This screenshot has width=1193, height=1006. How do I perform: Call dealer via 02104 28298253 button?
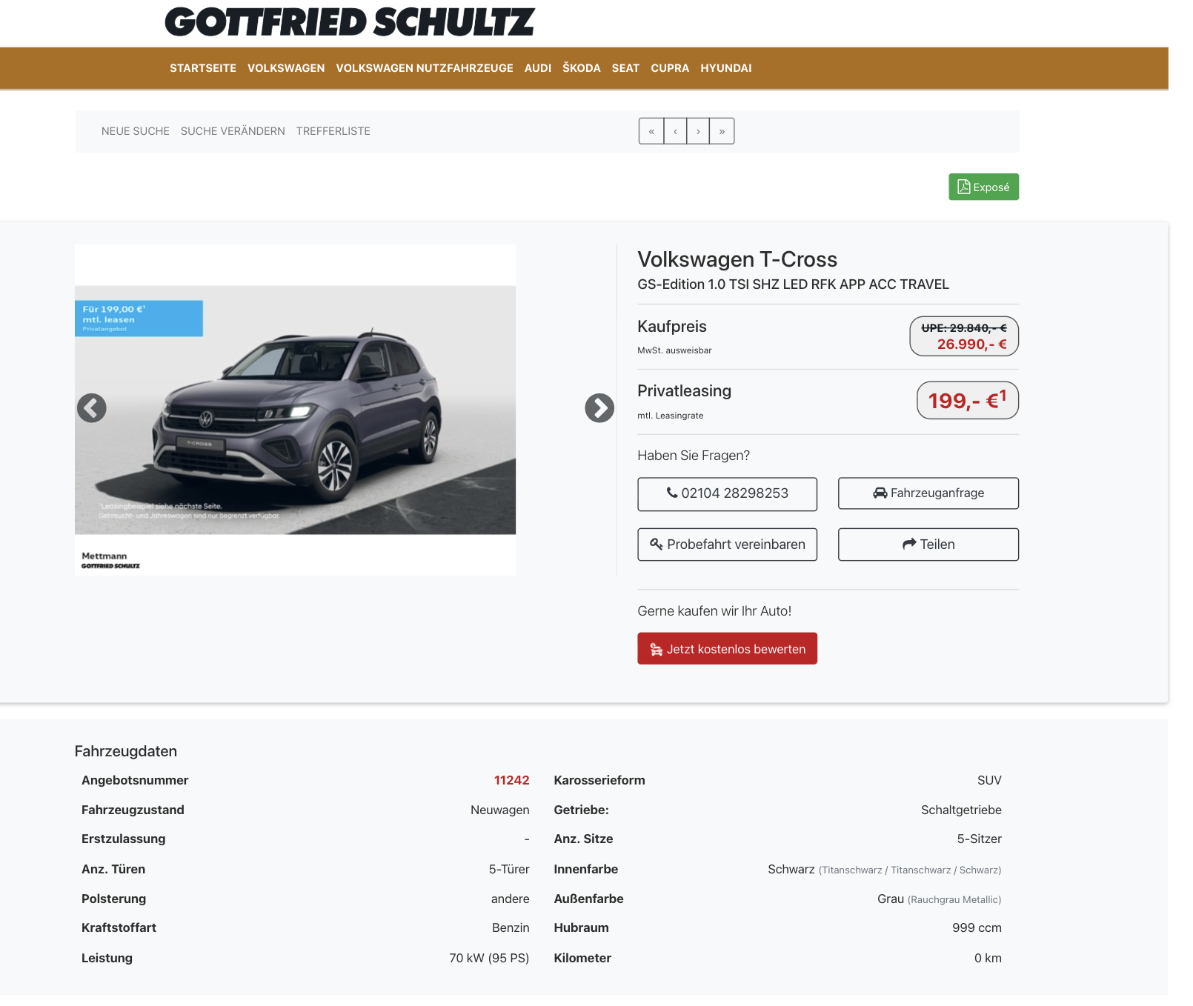pos(727,493)
